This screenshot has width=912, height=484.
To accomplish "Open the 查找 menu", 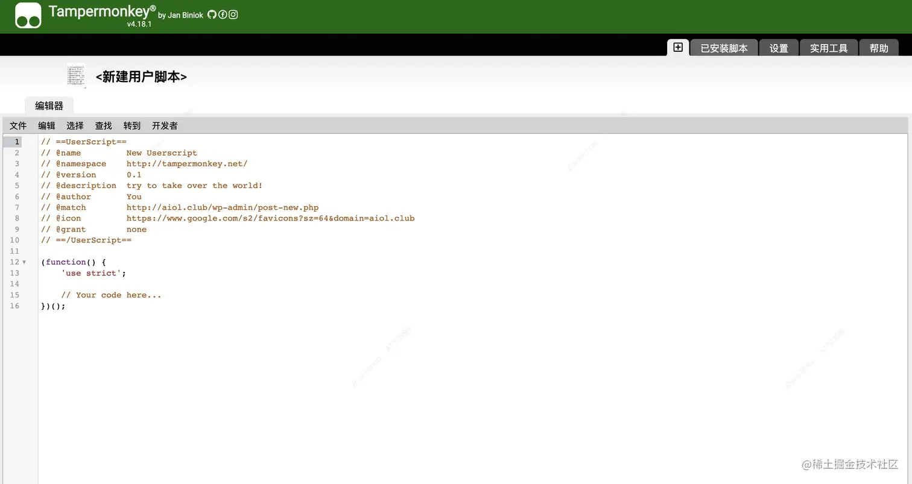I will click(x=103, y=125).
